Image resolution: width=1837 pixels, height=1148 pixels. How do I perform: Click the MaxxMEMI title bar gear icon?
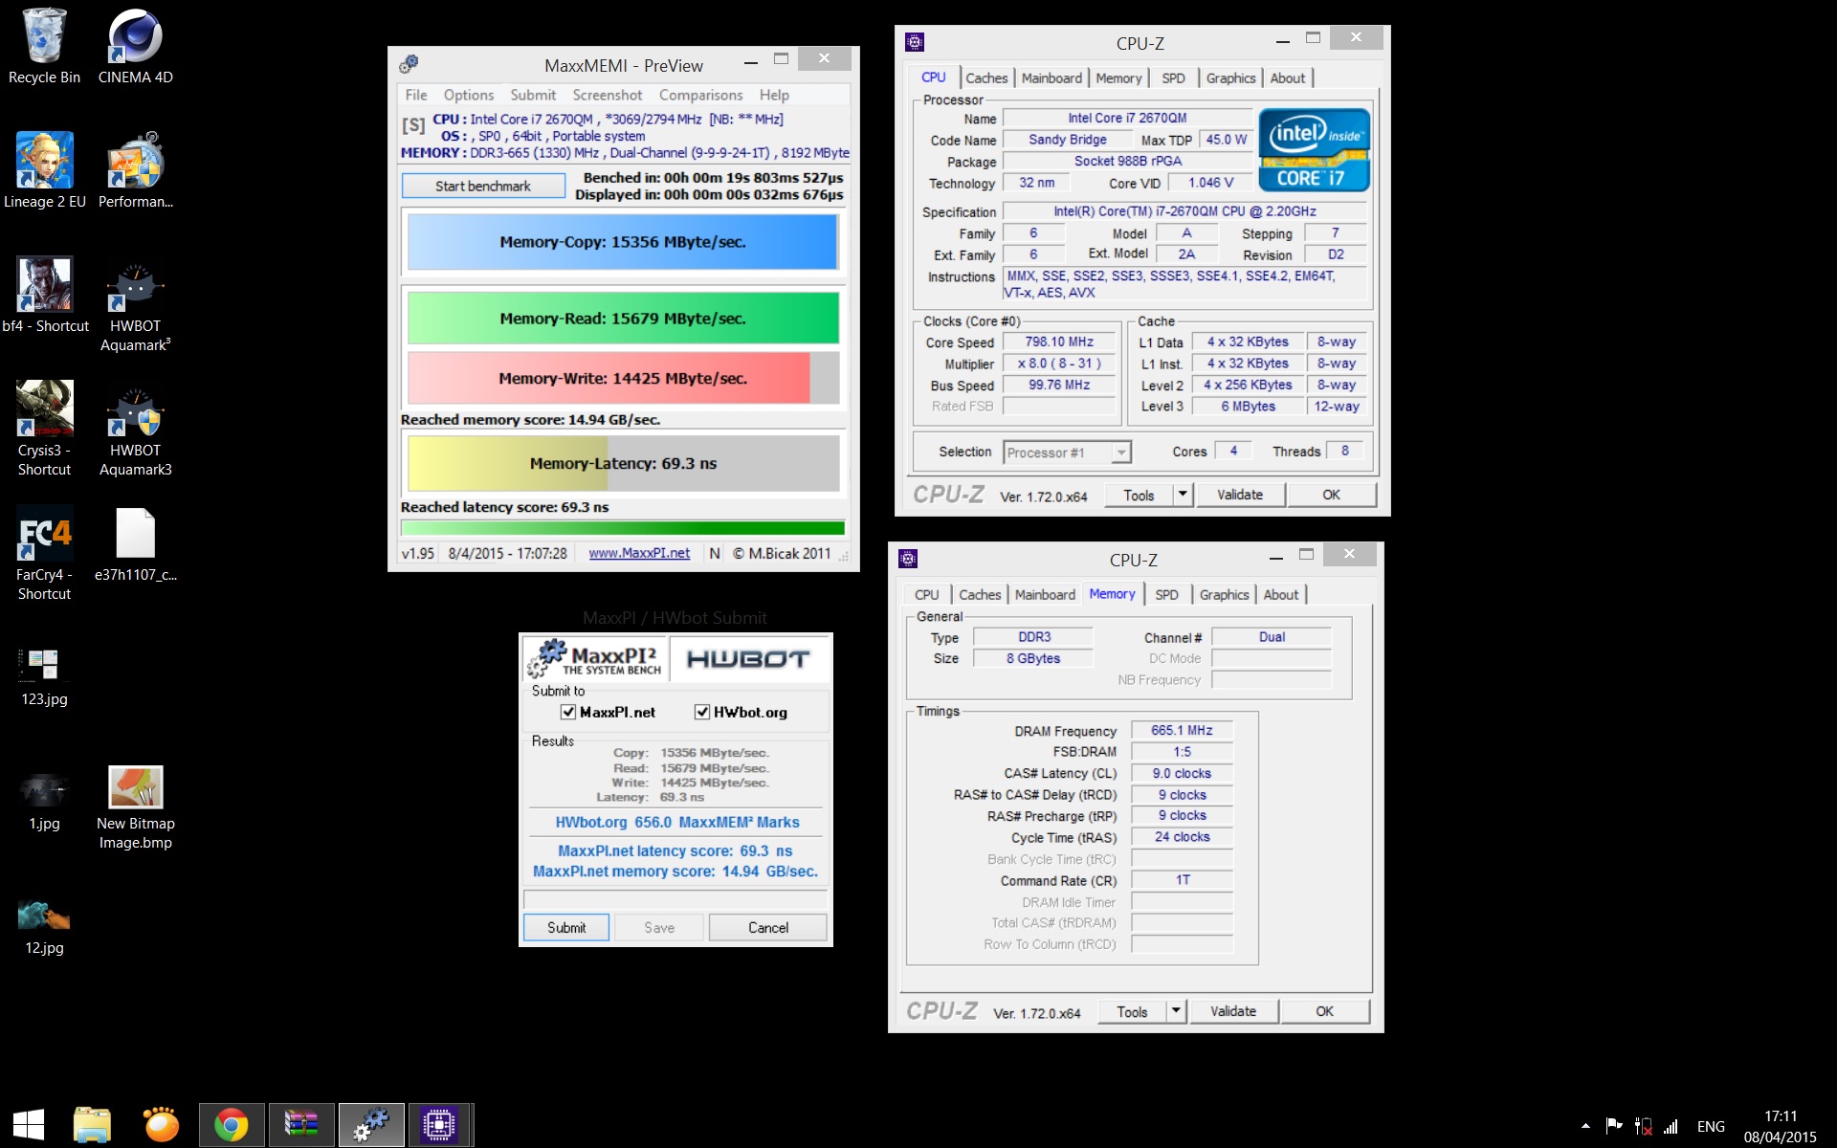(x=409, y=64)
